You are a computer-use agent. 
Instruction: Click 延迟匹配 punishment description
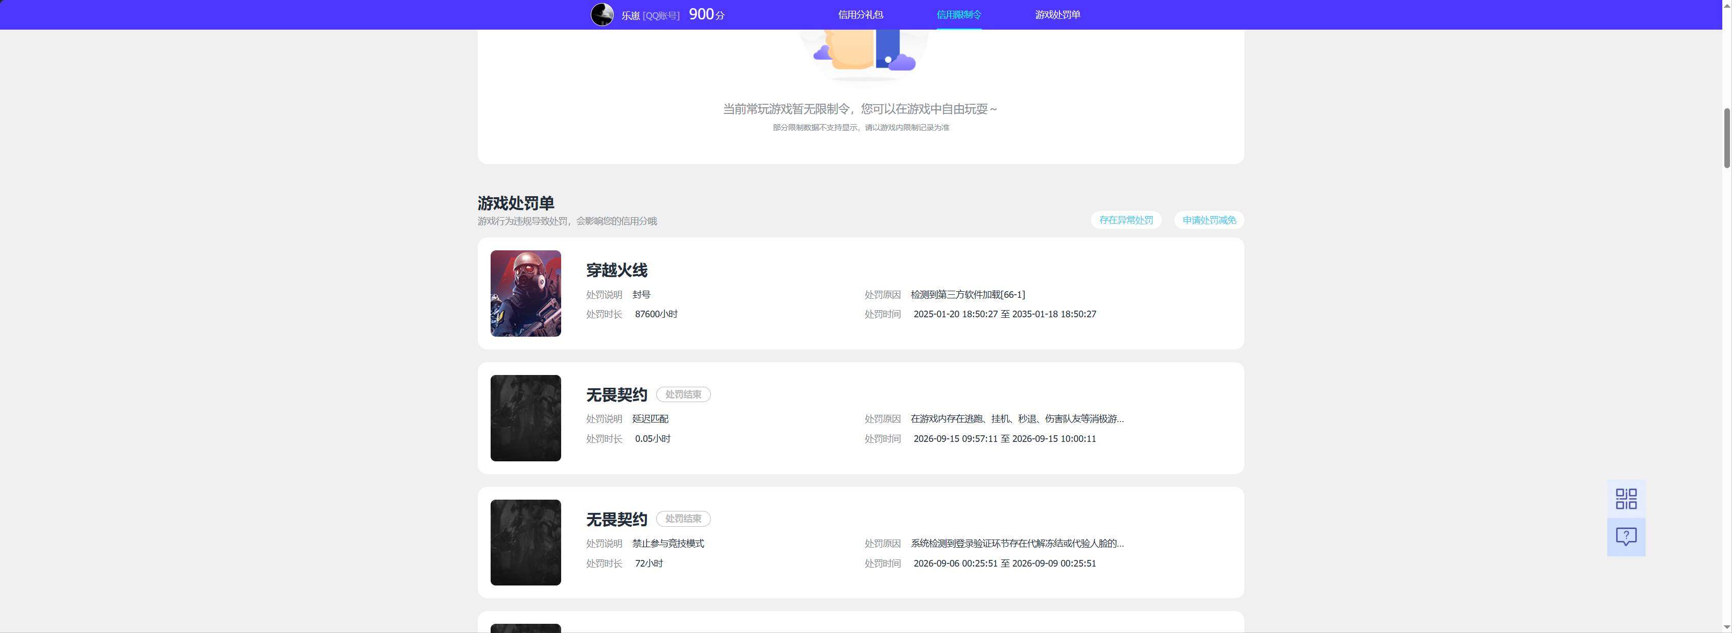click(x=650, y=418)
